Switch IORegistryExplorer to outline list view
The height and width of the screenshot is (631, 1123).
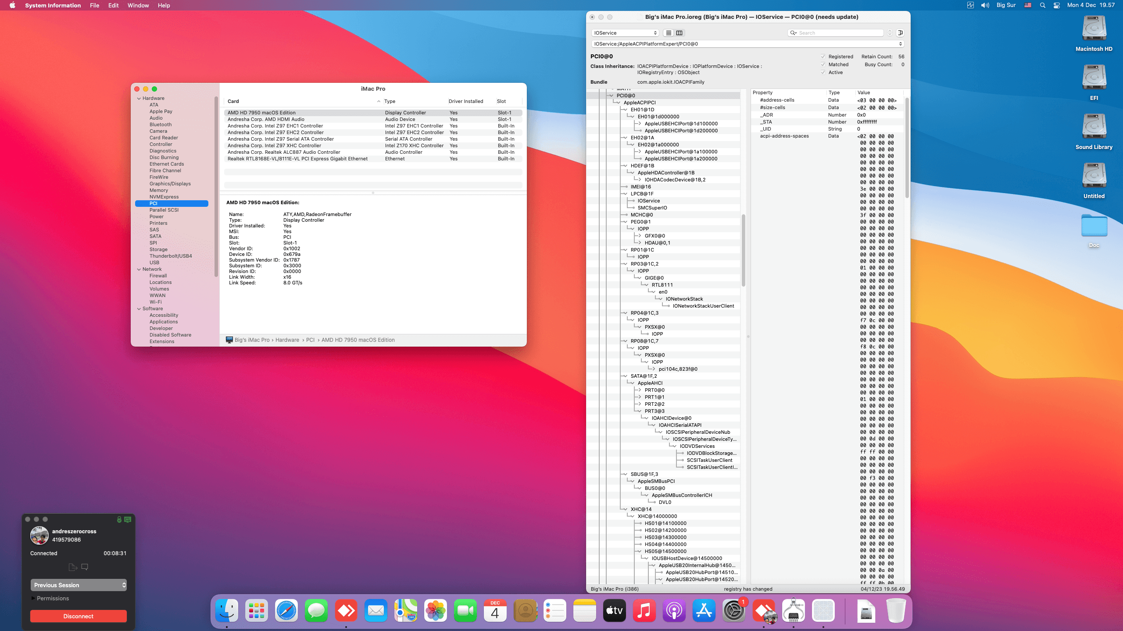point(669,33)
